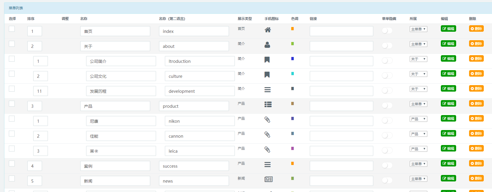492x192 pixels.
Task: Open the 关于 parent dropdown for 公司简介
Action: tap(418, 59)
